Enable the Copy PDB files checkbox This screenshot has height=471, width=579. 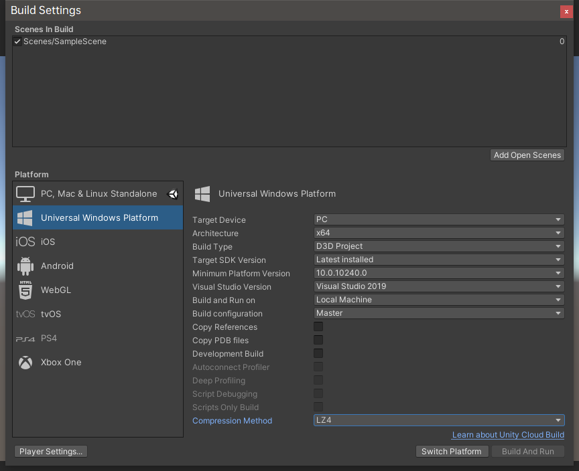pos(318,340)
